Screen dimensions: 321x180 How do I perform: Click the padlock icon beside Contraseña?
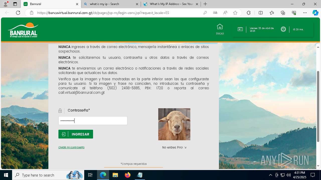(x=60, y=110)
